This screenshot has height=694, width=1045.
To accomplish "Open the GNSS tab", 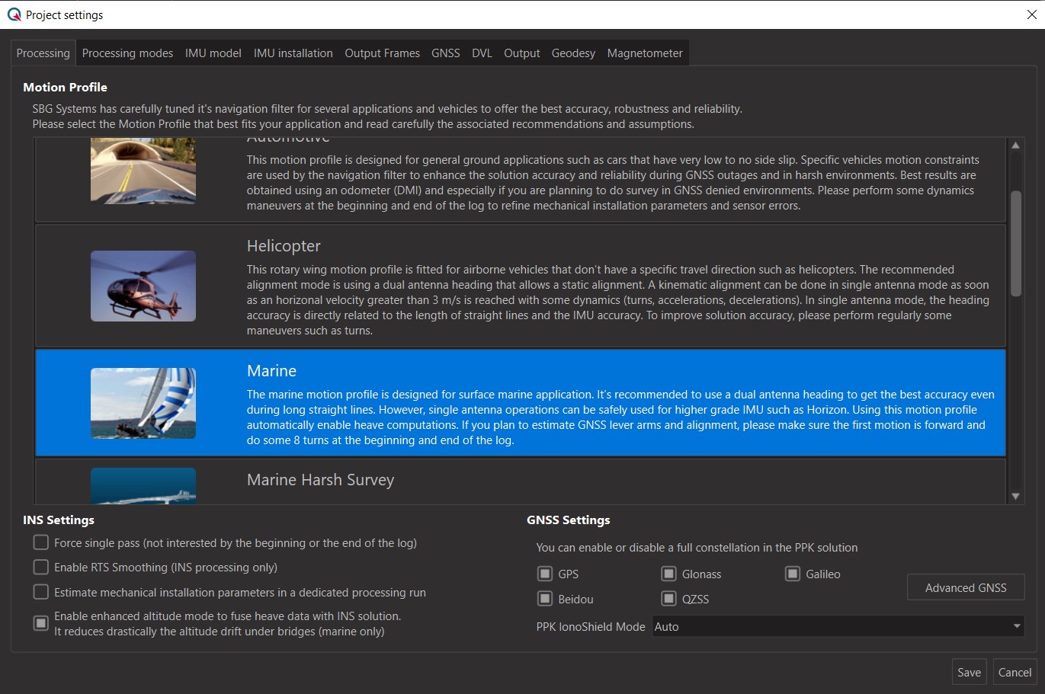I will (446, 53).
